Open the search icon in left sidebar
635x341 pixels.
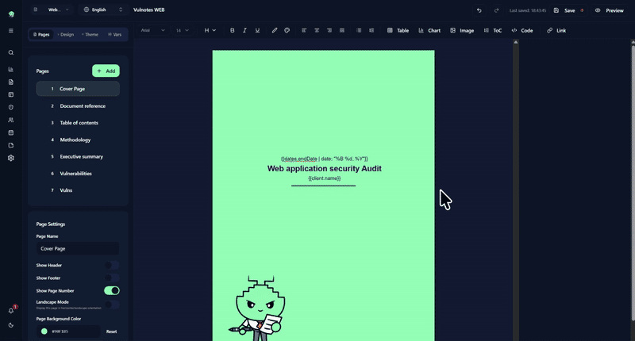(x=11, y=52)
